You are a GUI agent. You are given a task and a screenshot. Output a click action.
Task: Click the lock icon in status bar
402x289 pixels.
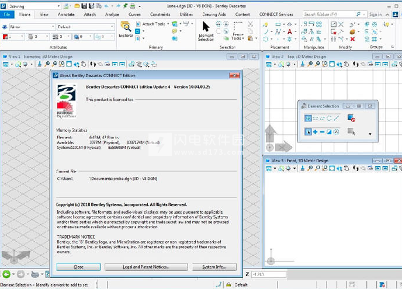[228, 285]
